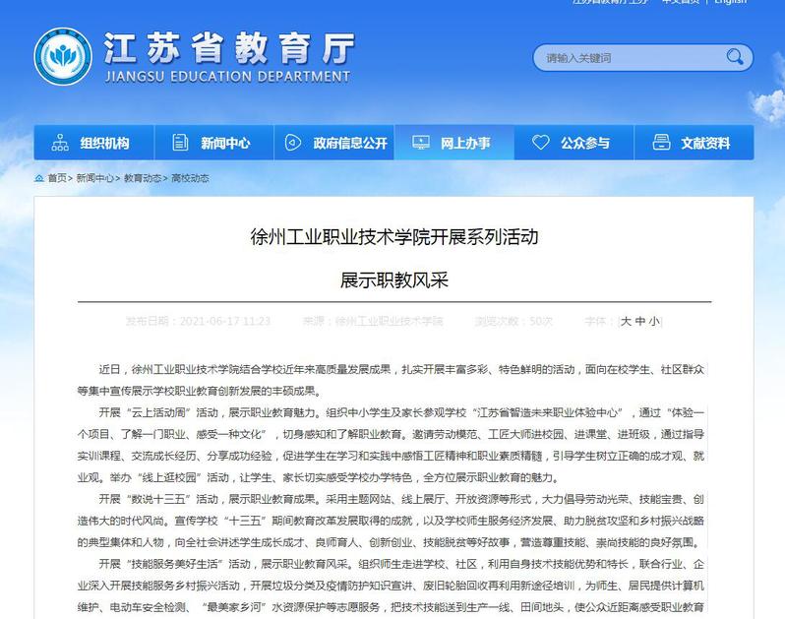The width and height of the screenshot is (785, 619).
Task: Go to 公众参与 section
Action: coord(585,143)
